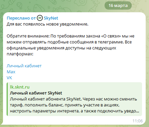The height and width of the screenshot is (127, 149).
Task: Click the SkyNet channel avatar icon
Action: 40,18
